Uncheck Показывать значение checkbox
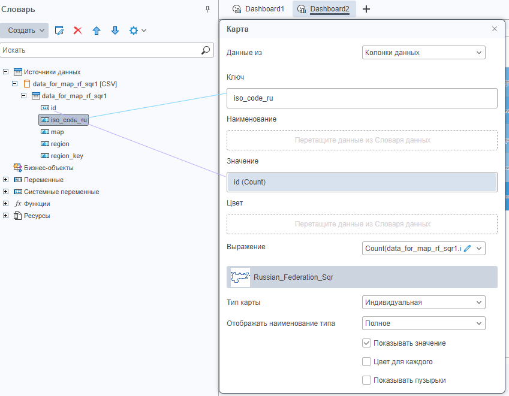The height and width of the screenshot is (396, 509). [x=367, y=343]
